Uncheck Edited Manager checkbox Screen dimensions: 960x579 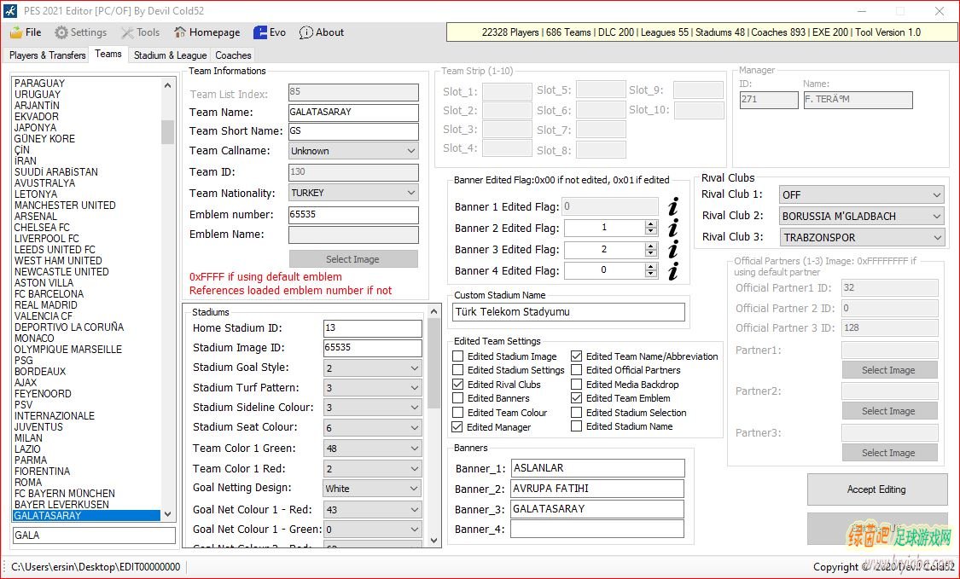pyautogui.click(x=457, y=426)
